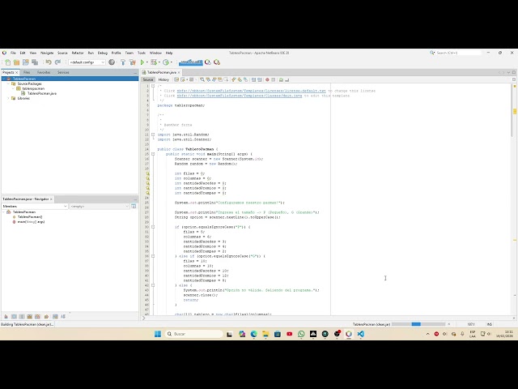The image size is (518, 389).
Task: Open the Classes Main.java template link
Action: point(240,96)
